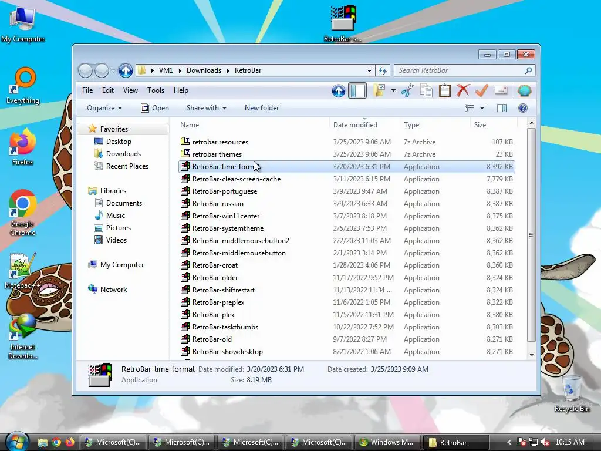Click the Rename toolbar icon

pyautogui.click(x=501, y=90)
